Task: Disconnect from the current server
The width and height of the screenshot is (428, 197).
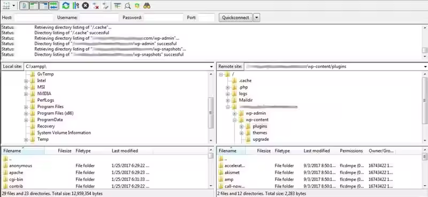Action: click(95, 5)
